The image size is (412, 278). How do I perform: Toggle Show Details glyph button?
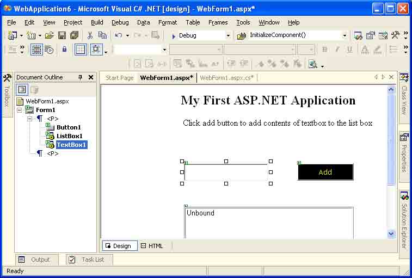pyautogui.click(x=49, y=50)
